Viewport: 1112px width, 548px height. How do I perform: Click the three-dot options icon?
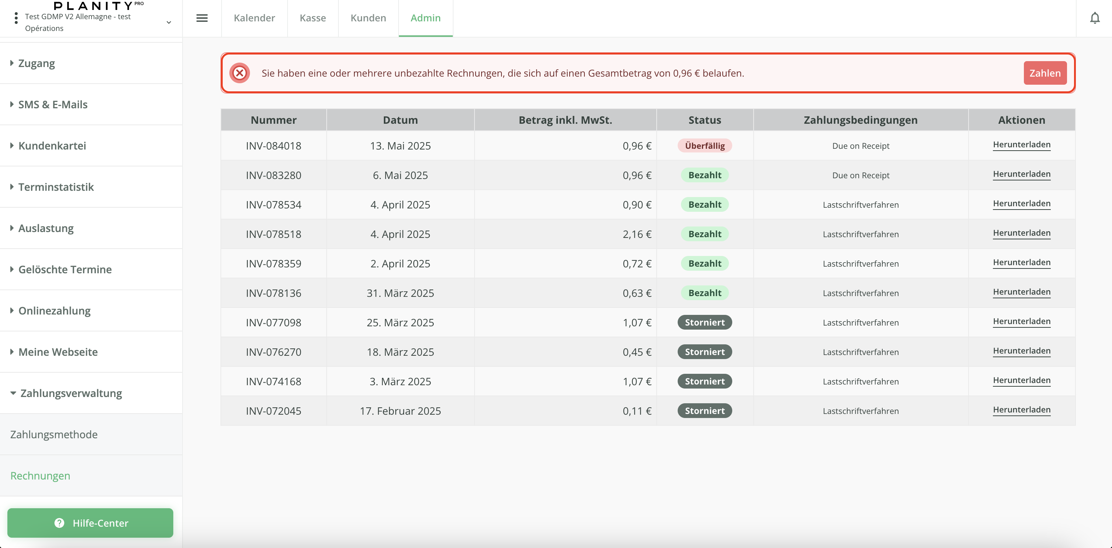[16, 18]
